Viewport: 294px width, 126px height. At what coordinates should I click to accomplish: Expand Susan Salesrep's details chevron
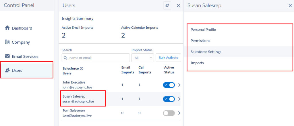click(x=179, y=99)
